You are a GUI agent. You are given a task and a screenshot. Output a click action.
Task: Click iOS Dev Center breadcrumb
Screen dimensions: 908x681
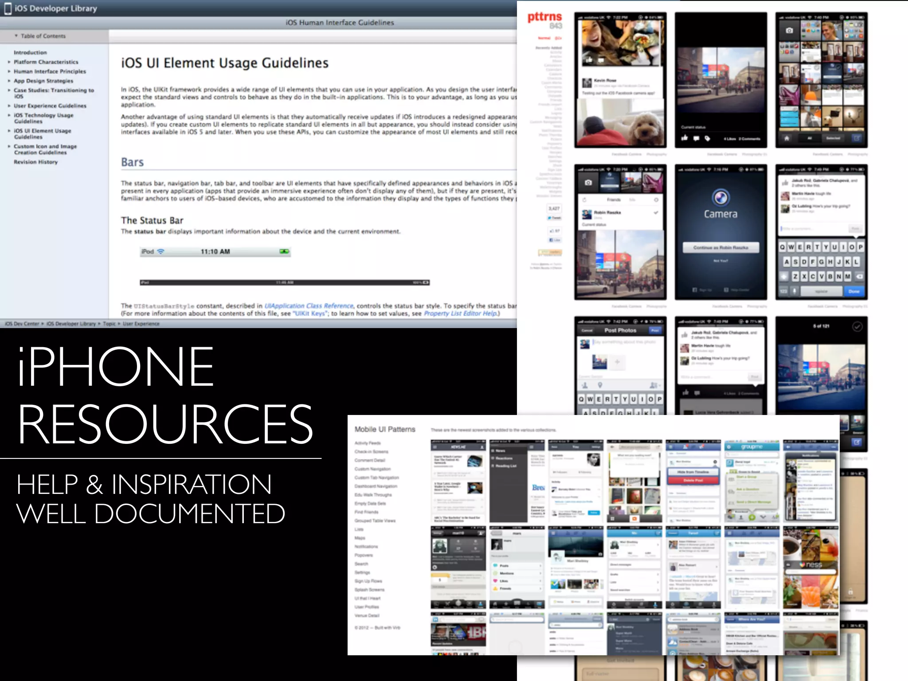click(x=22, y=324)
